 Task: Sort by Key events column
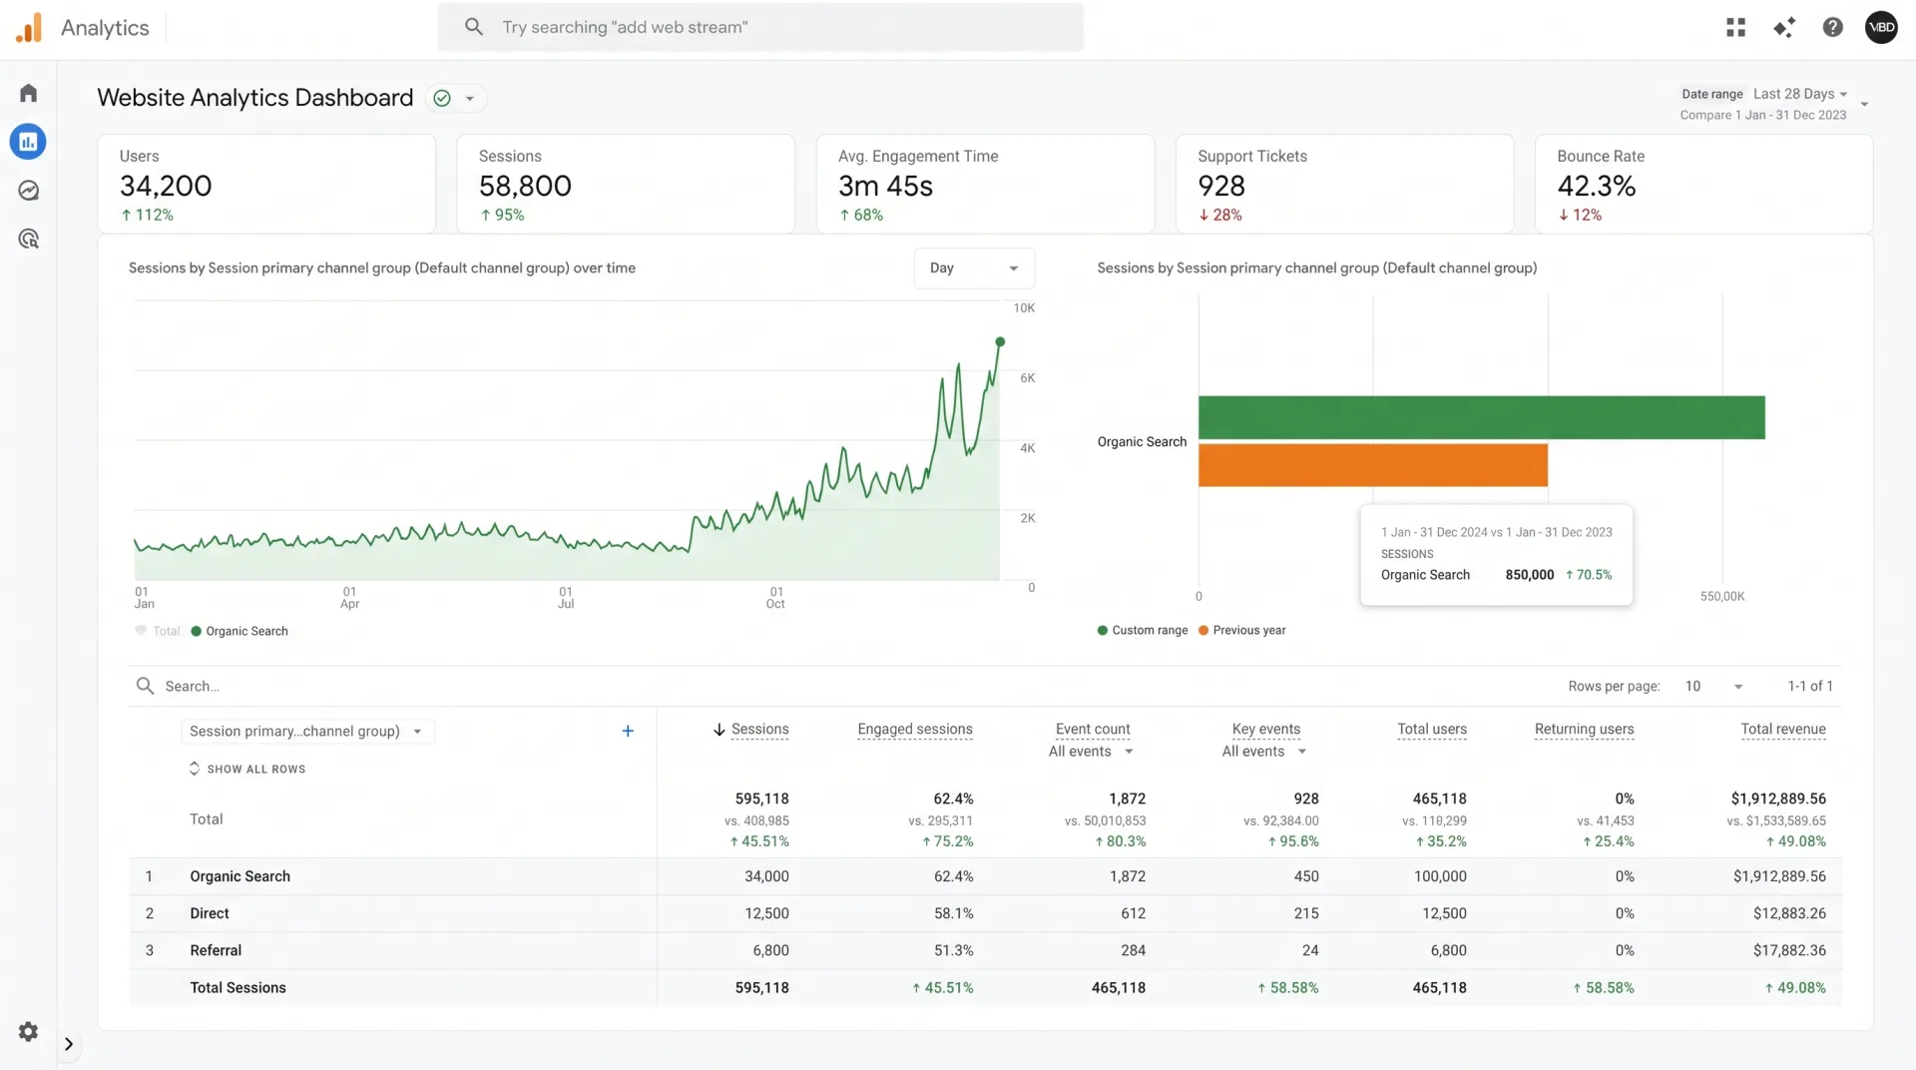[1266, 730]
